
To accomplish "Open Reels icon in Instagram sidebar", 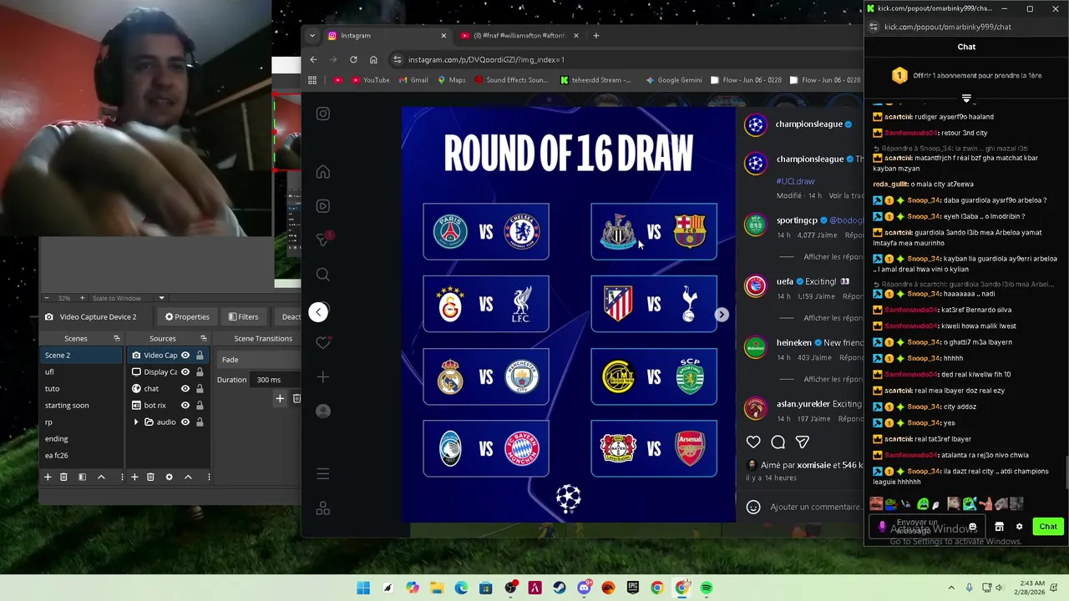I will click(x=323, y=206).
